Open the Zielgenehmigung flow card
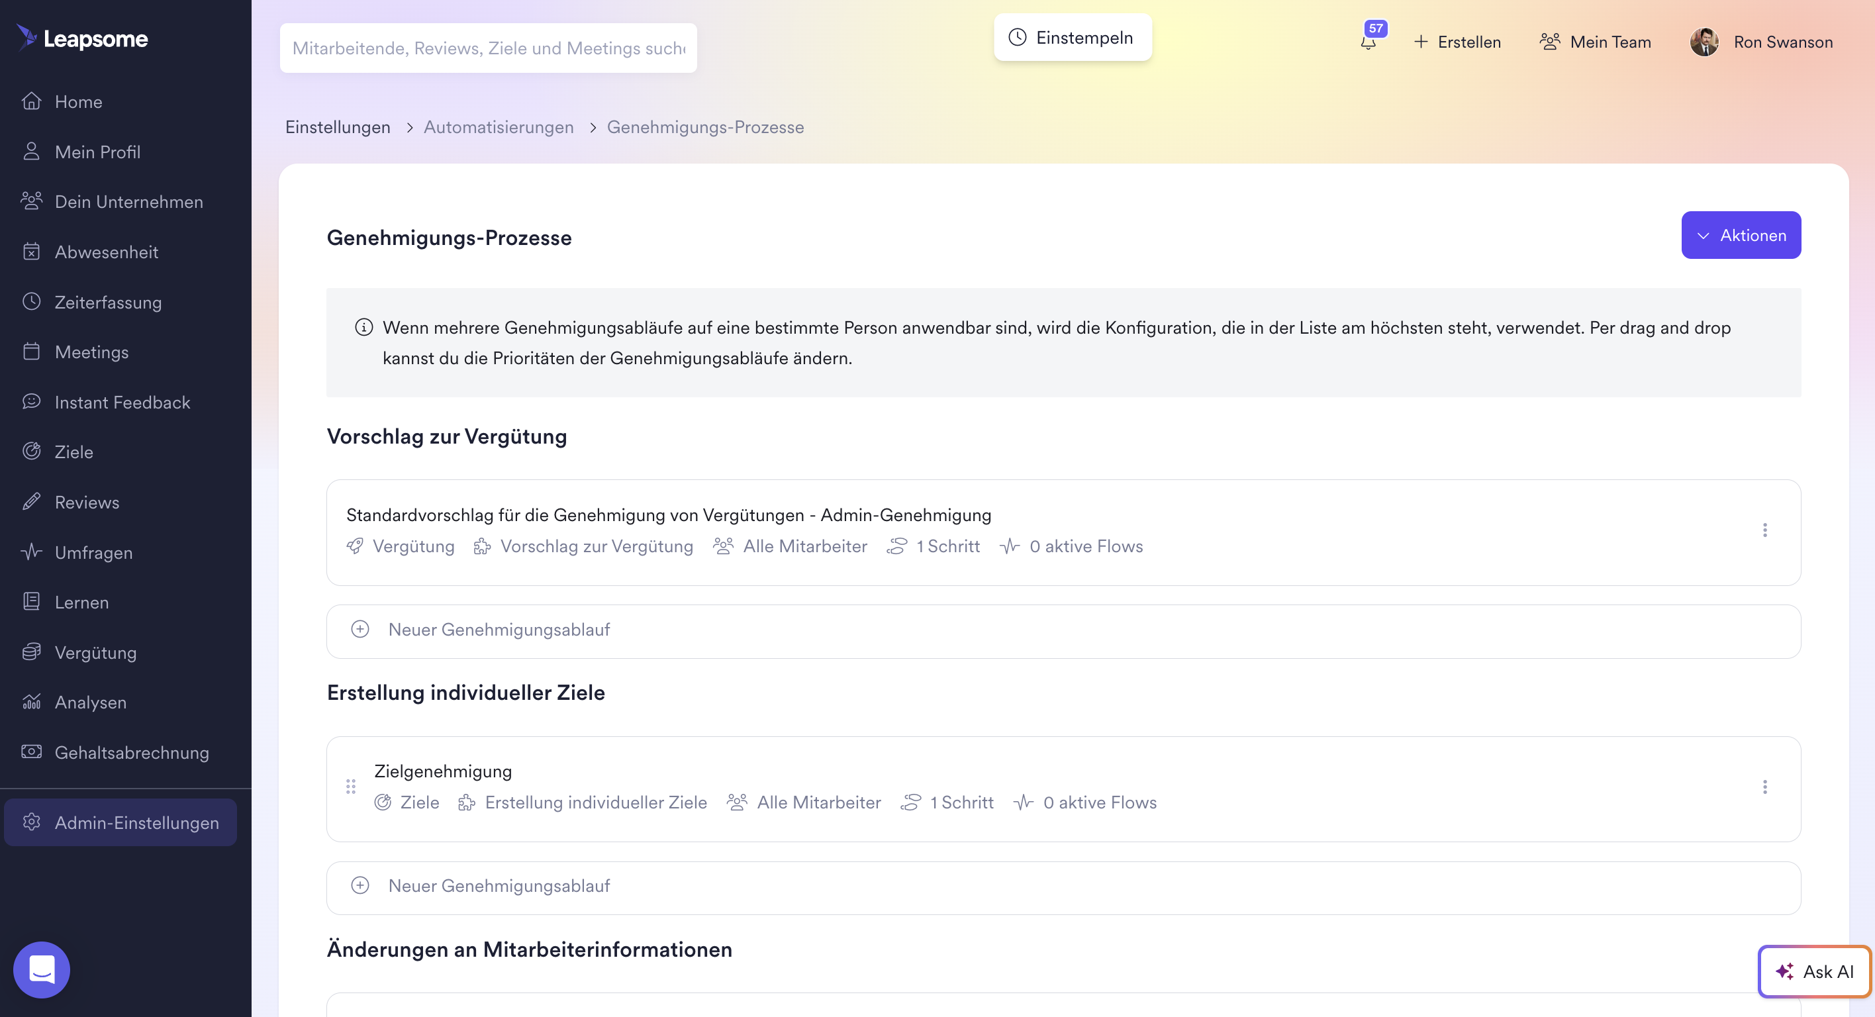Screen dimensions: 1875x1017 pos(1063,789)
